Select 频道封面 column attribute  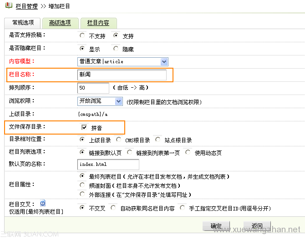pyautogui.click(x=82, y=185)
